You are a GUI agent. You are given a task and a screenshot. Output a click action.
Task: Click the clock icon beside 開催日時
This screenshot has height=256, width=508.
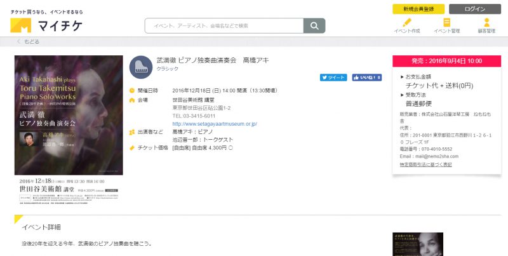click(x=132, y=90)
